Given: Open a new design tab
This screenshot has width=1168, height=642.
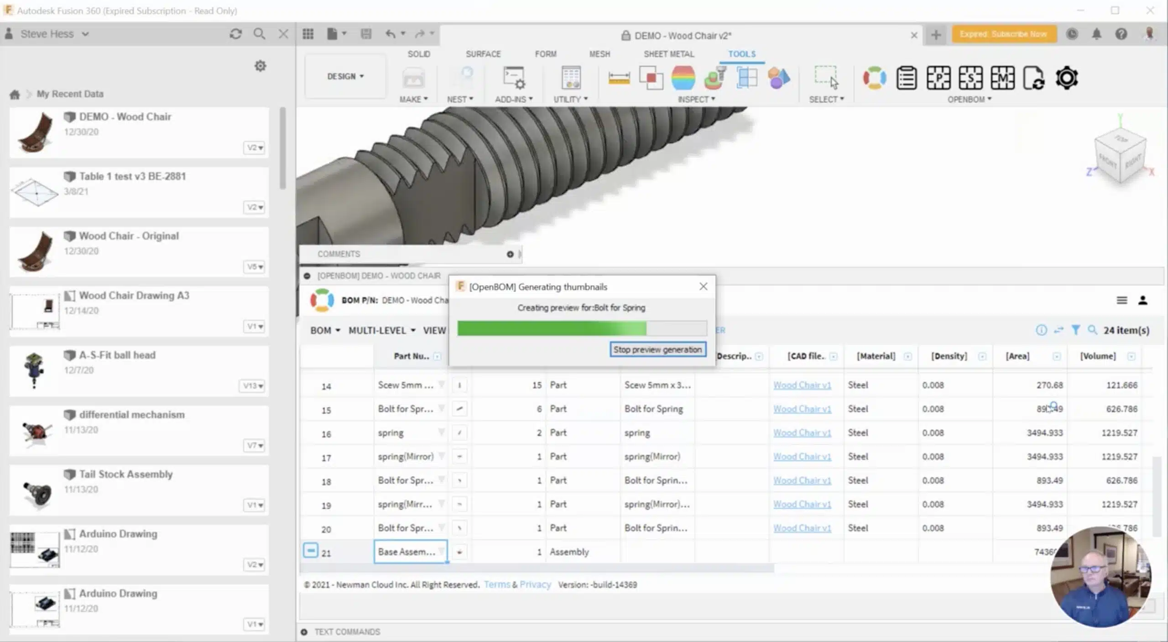Looking at the screenshot, I should [936, 35].
